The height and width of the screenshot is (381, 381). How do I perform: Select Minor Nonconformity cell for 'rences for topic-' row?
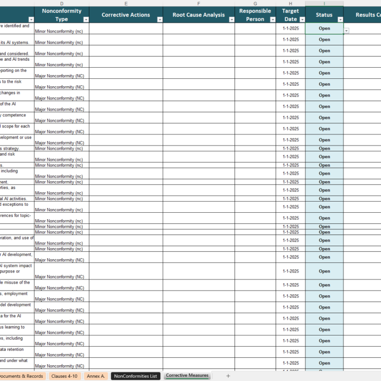click(62, 218)
